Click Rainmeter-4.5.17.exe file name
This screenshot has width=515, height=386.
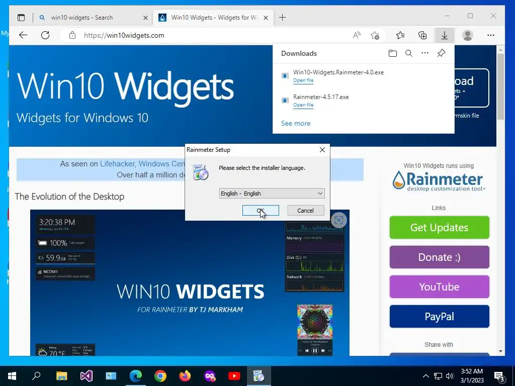[x=321, y=97]
